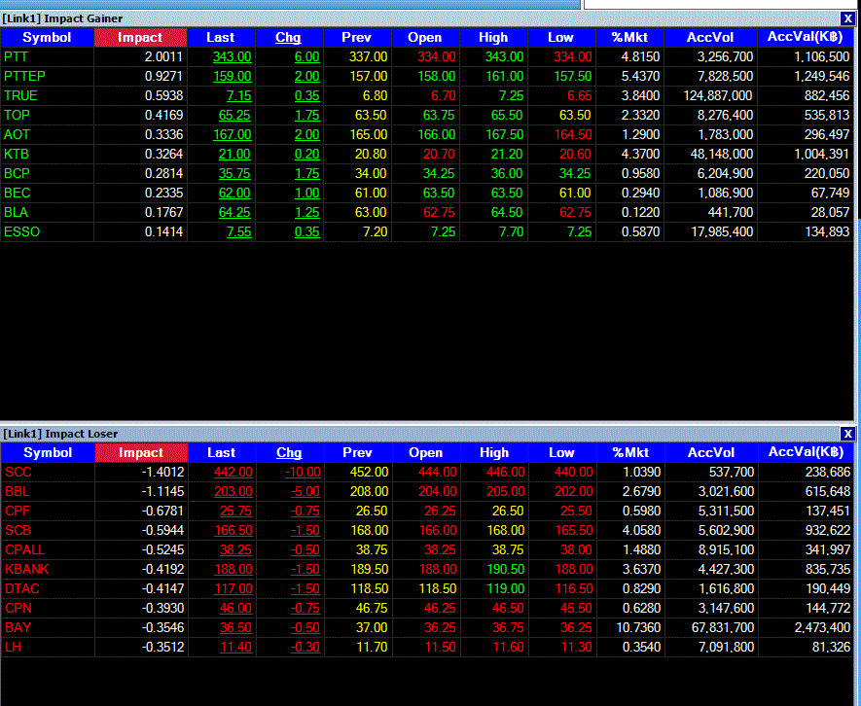
Task: Select the CPALL symbol
Action: tap(25, 550)
